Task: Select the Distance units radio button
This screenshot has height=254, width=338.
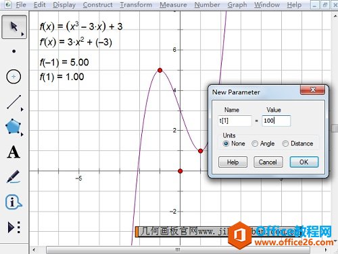Action: (x=285, y=144)
